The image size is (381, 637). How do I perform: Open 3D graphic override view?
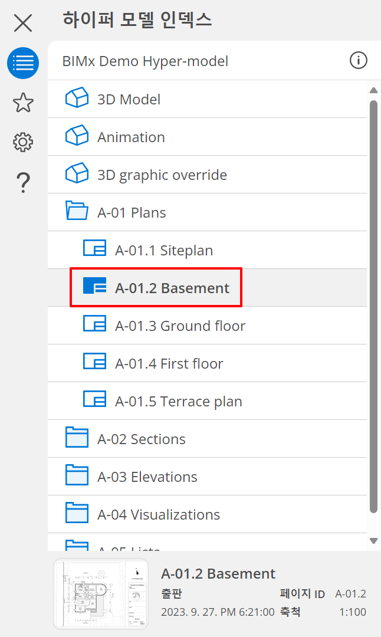[162, 175]
